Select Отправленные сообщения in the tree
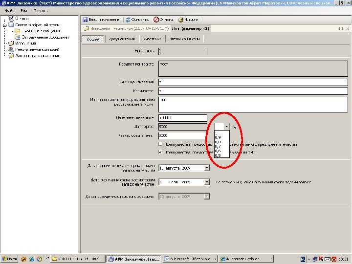 point(45,37)
